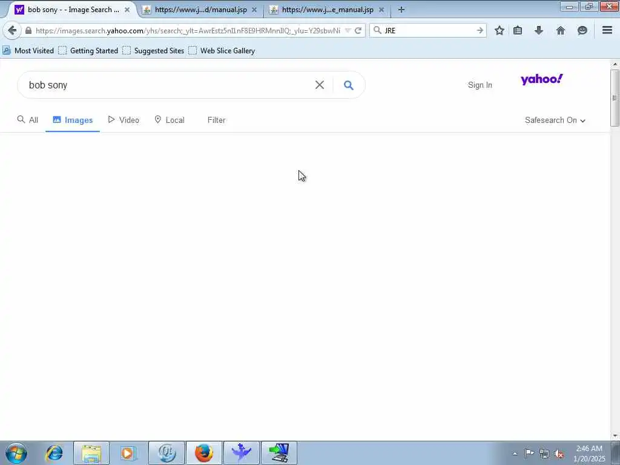Open the Downloads arrow icon
The width and height of the screenshot is (620, 465).
[x=538, y=30]
